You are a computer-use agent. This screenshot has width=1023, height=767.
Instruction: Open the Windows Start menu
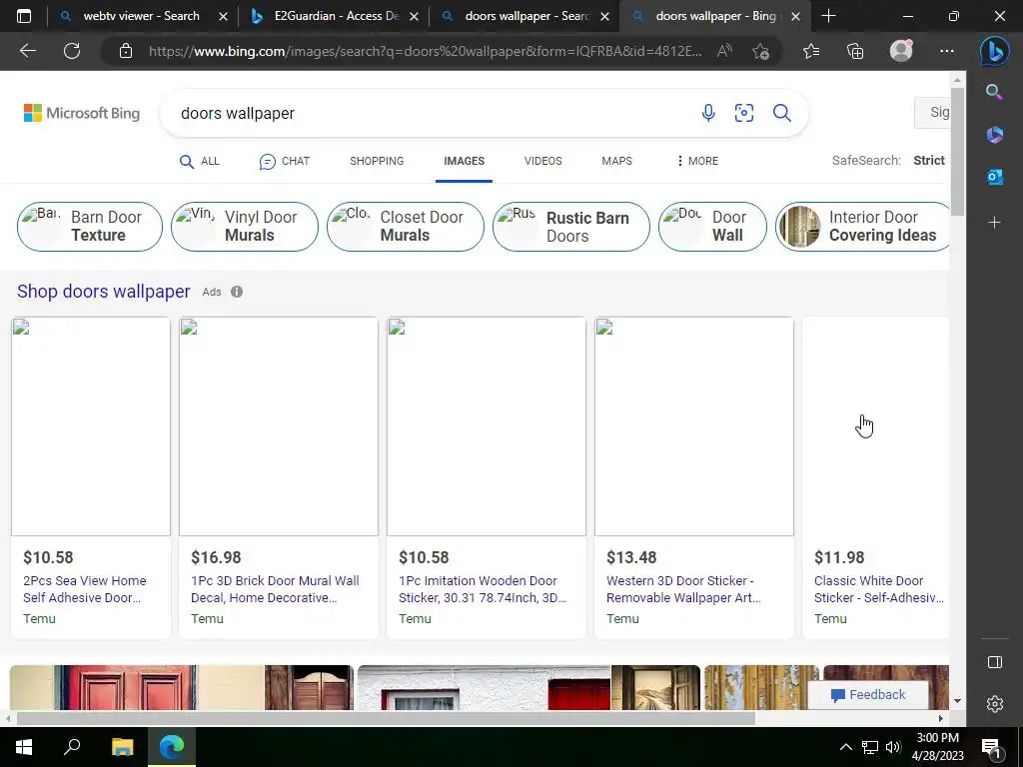[x=24, y=747]
